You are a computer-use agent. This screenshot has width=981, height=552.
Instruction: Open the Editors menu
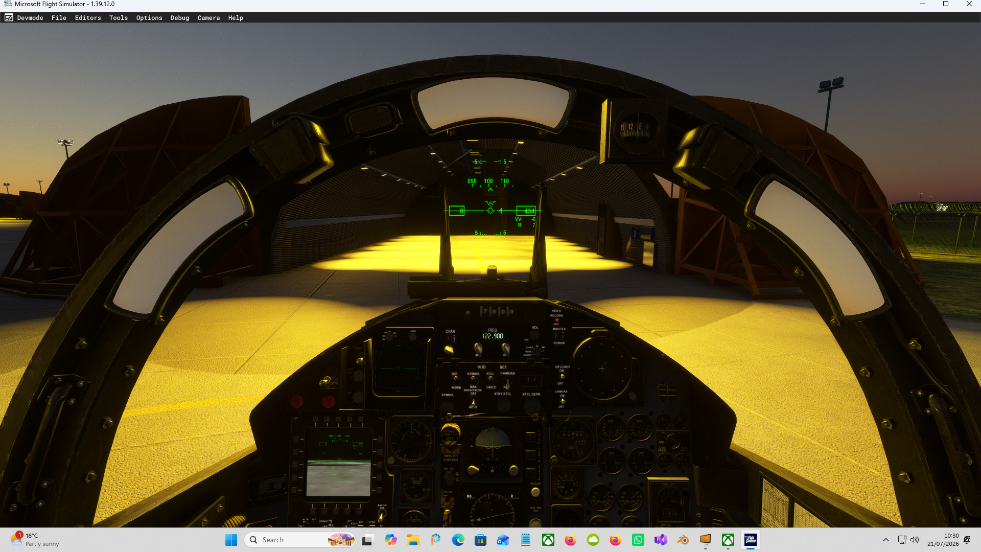click(x=88, y=17)
